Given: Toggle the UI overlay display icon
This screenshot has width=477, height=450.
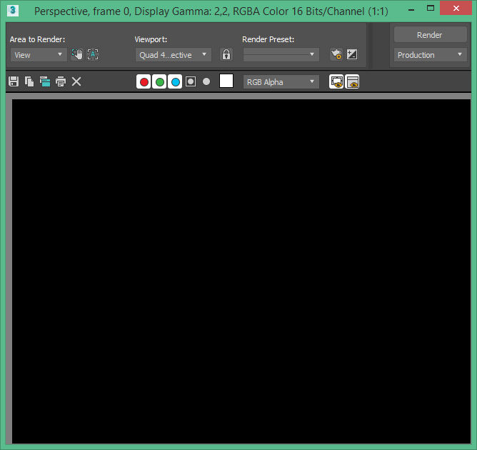Looking at the screenshot, I should pos(336,81).
